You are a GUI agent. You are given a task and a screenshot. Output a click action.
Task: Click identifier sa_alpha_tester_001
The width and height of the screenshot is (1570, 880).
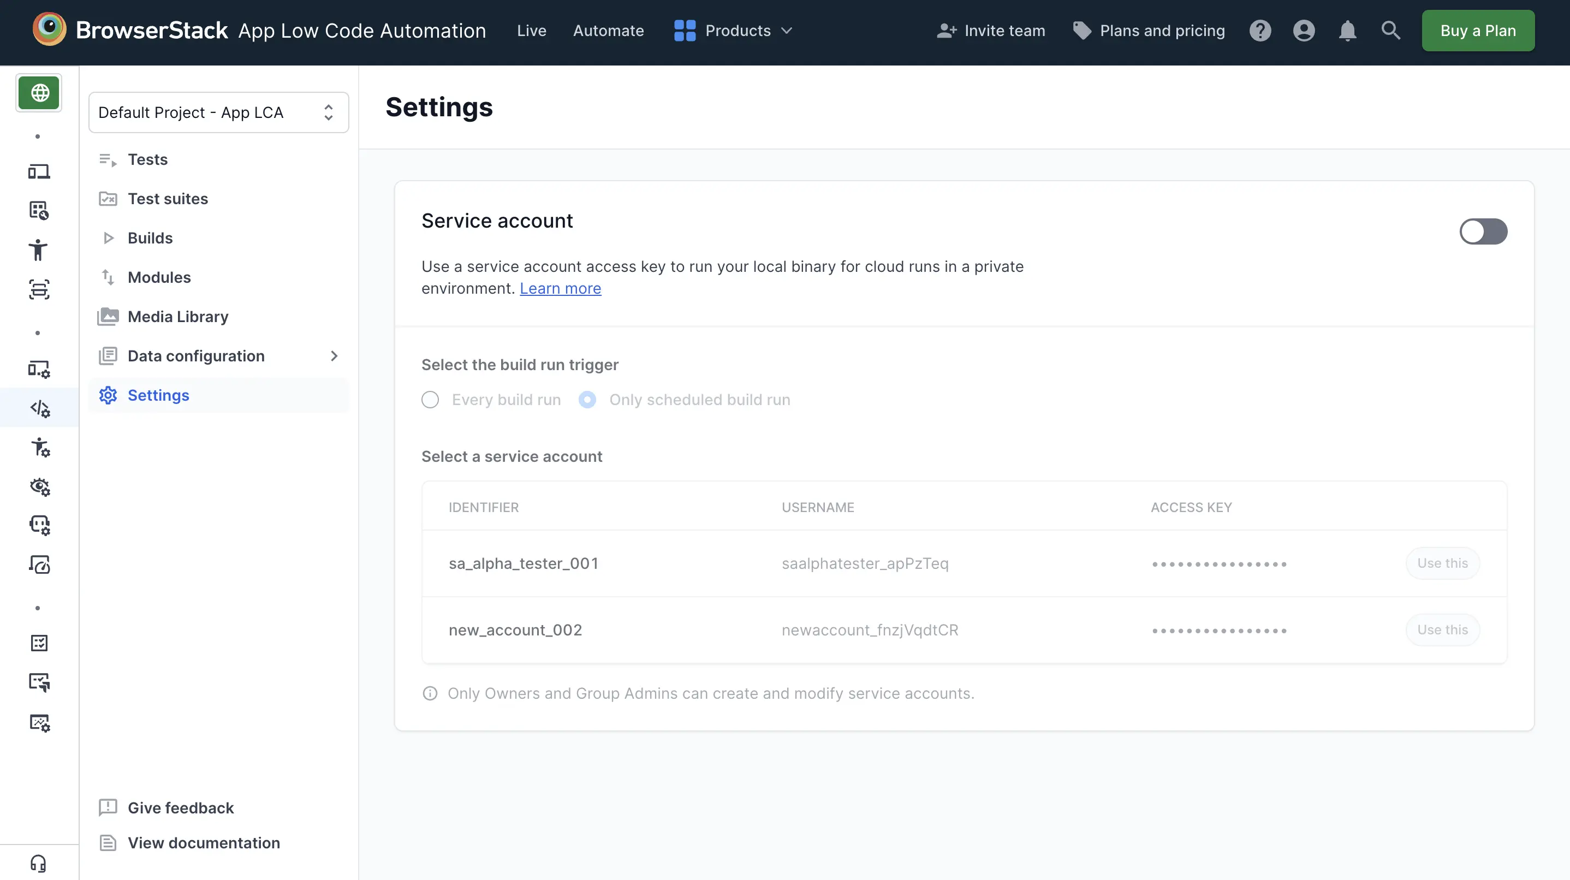[x=524, y=563]
